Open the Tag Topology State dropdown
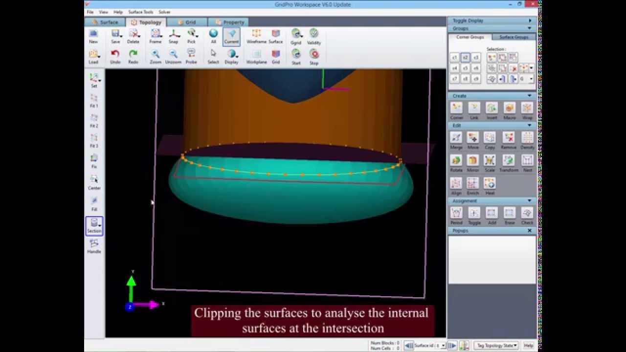The width and height of the screenshot is (626, 352). click(x=496, y=346)
